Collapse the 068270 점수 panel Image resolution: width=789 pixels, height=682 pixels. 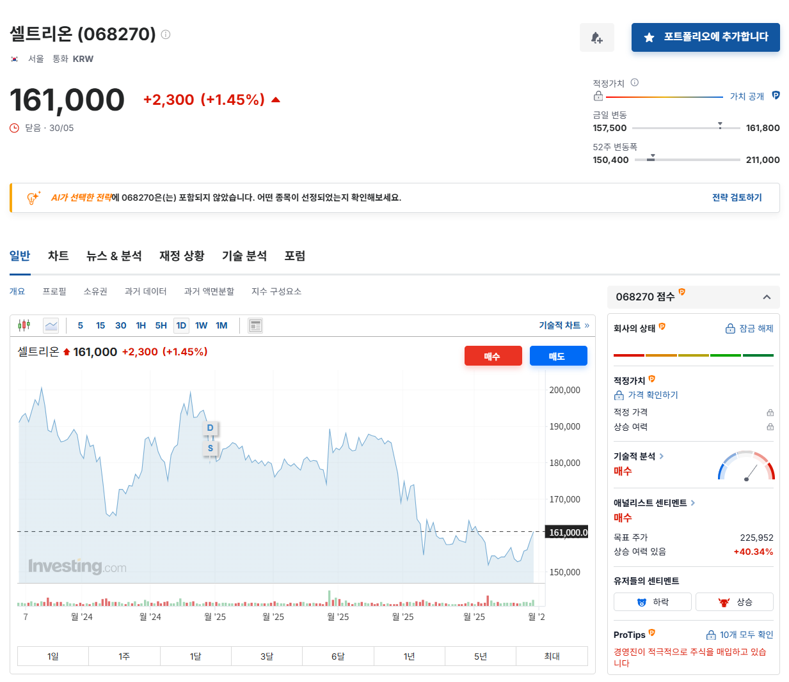pyautogui.click(x=767, y=297)
